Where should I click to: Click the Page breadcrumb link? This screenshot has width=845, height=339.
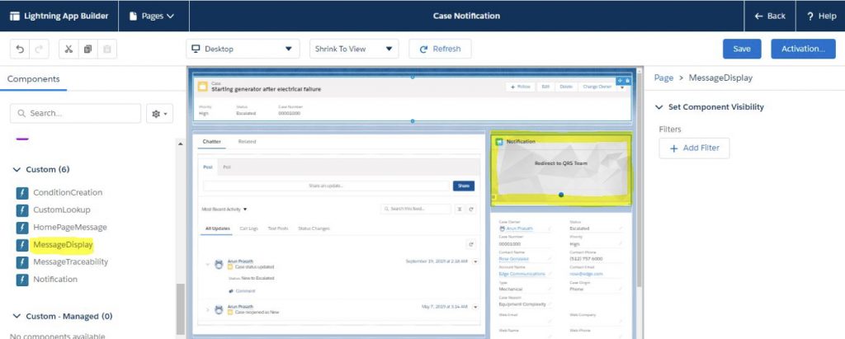tap(663, 78)
